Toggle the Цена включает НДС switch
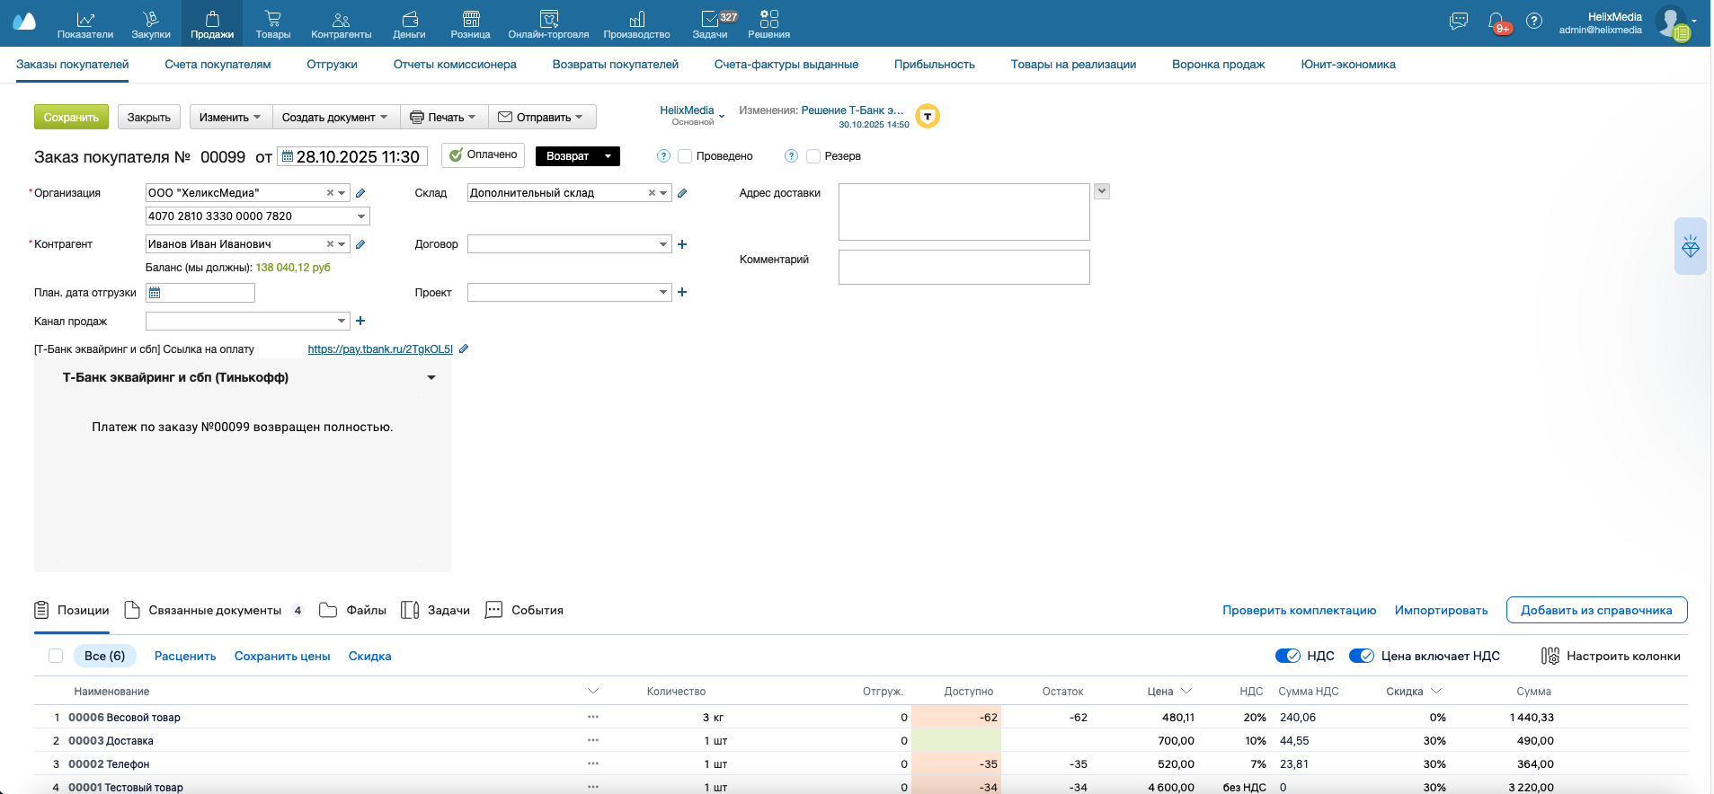 pos(1362,656)
